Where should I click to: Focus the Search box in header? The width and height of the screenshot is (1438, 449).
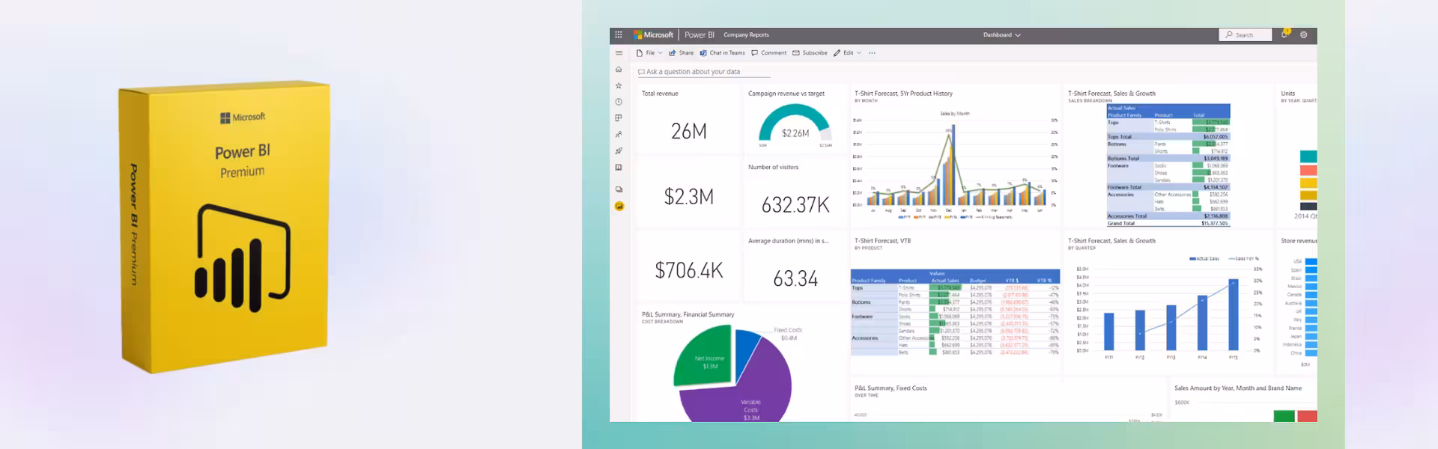(x=1246, y=34)
